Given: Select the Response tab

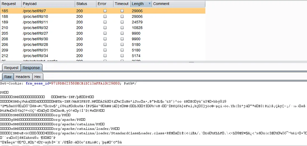Looking at the screenshot, I should click(31, 68).
